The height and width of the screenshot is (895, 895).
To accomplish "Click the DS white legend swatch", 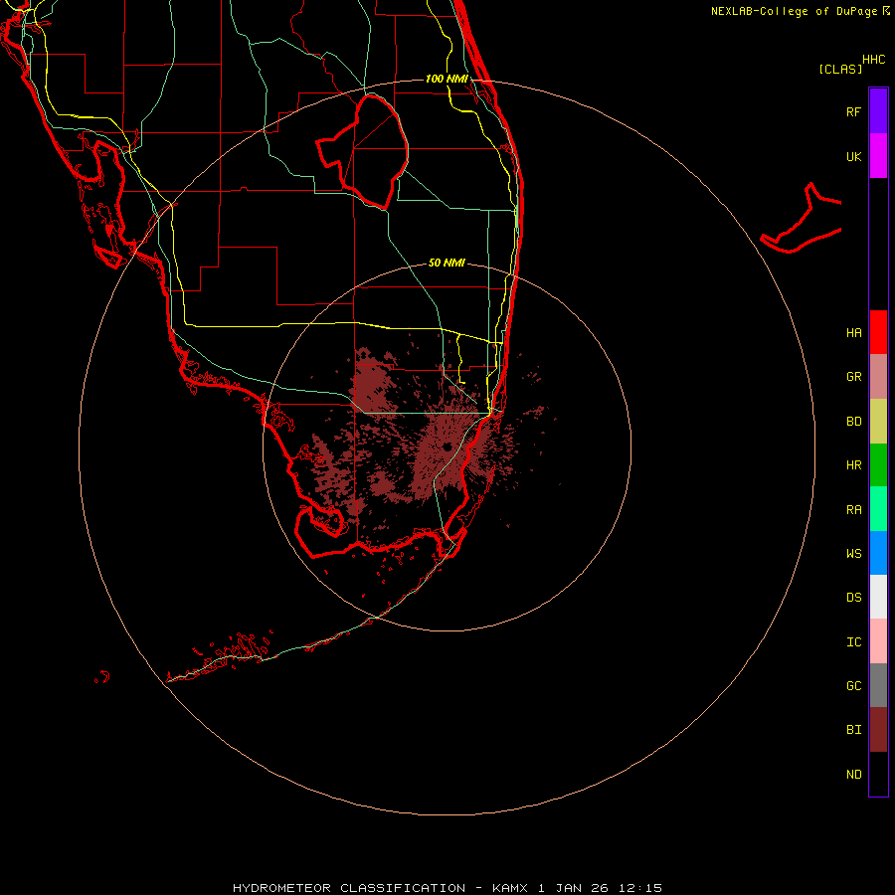I will [878, 597].
